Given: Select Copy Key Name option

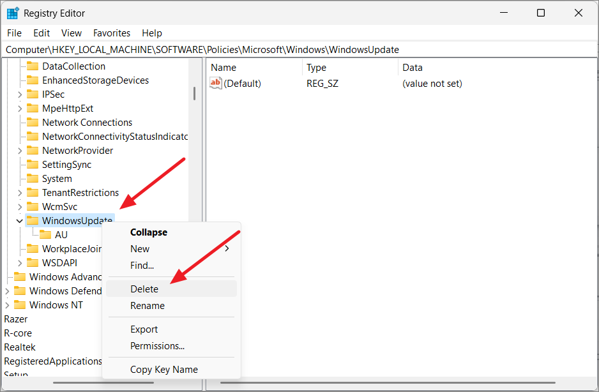Looking at the screenshot, I should (x=166, y=369).
